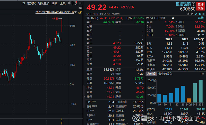206x125 pixels.
Task: Select the 画线 drawing tool menu
Action: pos(55,3)
